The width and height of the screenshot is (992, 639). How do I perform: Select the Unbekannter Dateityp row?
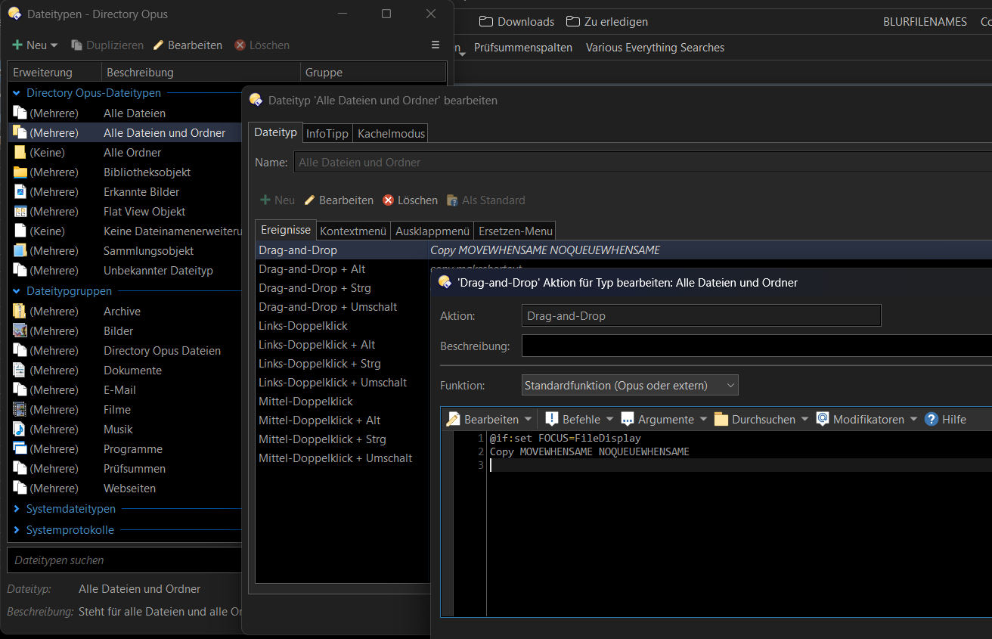click(125, 270)
